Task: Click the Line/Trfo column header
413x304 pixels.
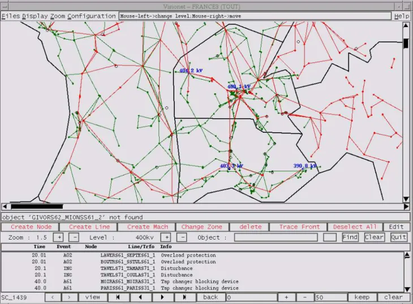Action: [141, 247]
